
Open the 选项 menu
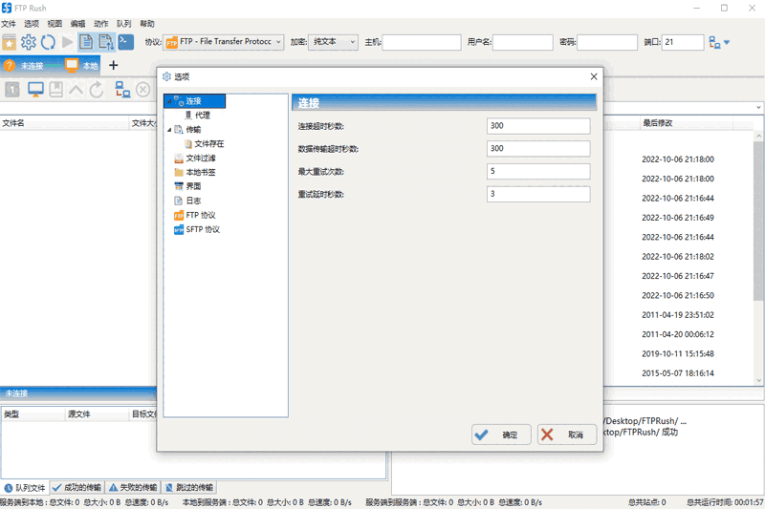(x=32, y=24)
